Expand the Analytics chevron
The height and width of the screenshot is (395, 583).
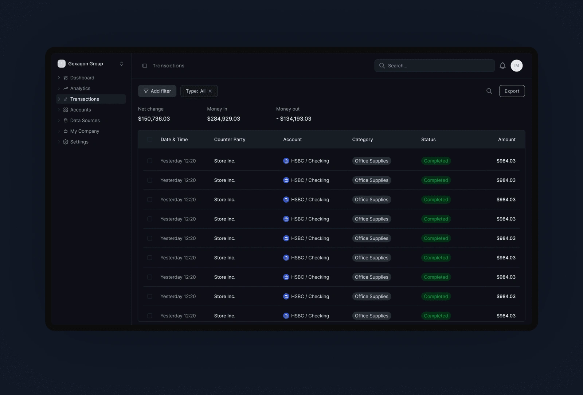[x=59, y=88]
